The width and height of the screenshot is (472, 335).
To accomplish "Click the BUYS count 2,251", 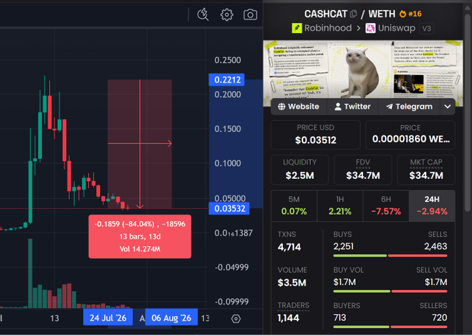I will coord(343,247).
